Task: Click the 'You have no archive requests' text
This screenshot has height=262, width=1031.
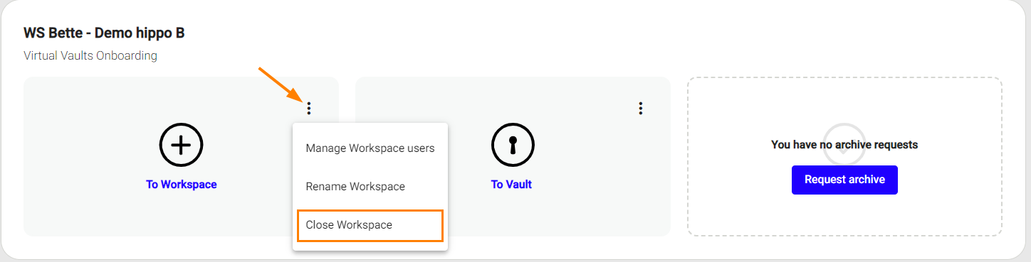Action: (844, 145)
